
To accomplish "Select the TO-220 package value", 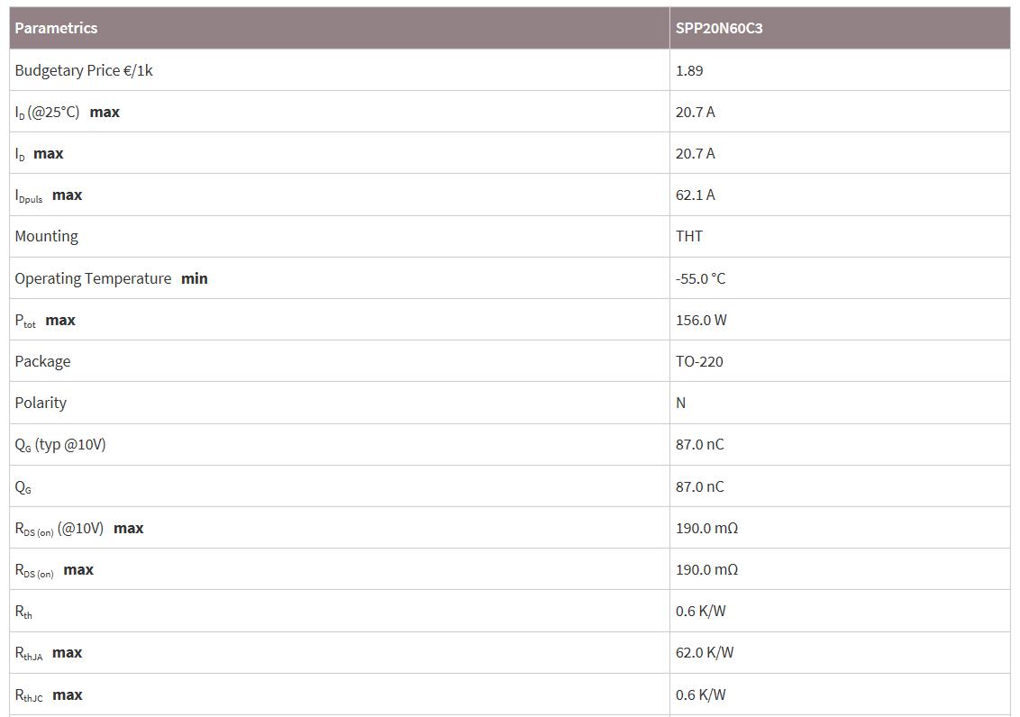I will pos(699,361).
